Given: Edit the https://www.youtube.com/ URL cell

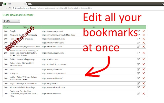Looking at the screenshot, I should coord(88,43).
